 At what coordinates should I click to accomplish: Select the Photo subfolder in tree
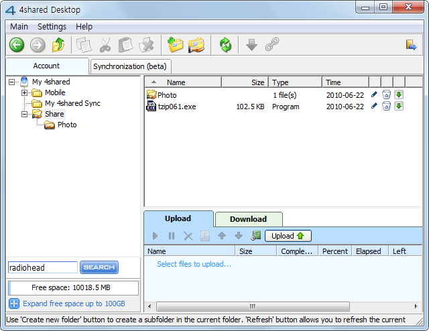[x=67, y=125]
